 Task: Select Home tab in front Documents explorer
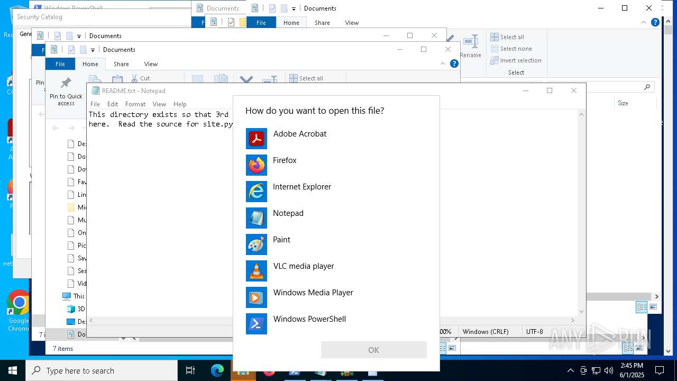point(90,64)
